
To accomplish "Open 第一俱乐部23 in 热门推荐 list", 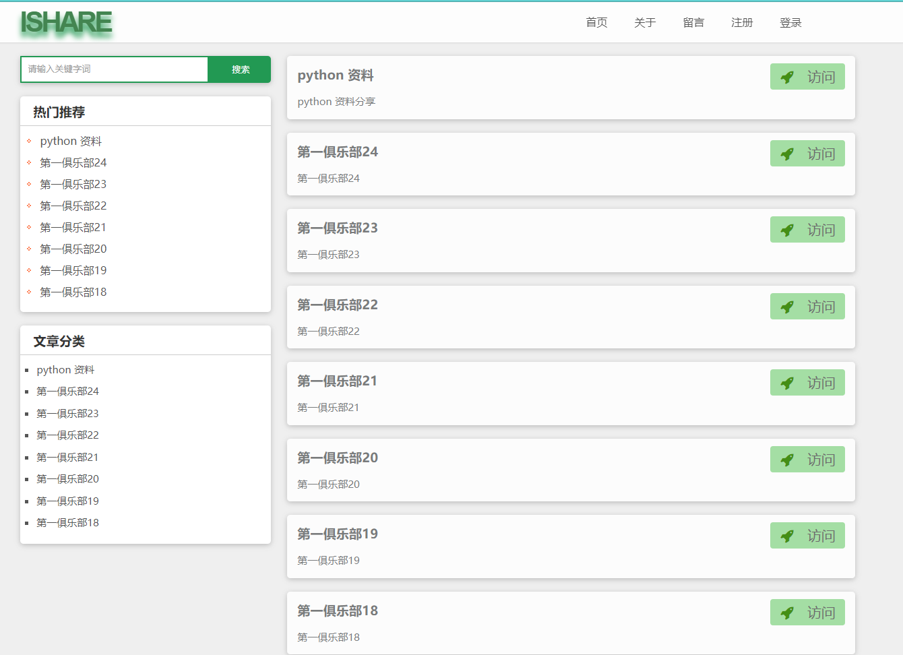I will coord(73,184).
